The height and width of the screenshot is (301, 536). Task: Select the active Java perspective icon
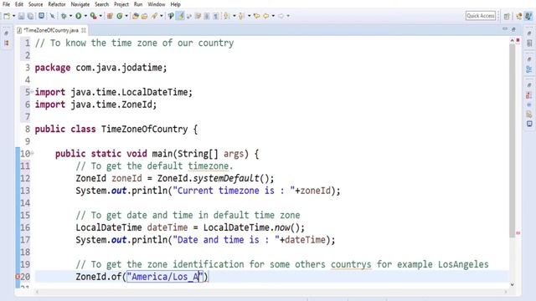click(528, 16)
